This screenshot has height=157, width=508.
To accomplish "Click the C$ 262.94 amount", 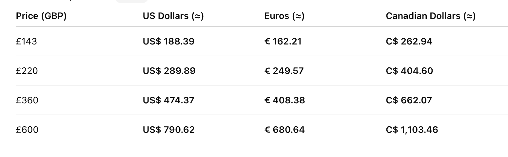I will [x=409, y=42].
